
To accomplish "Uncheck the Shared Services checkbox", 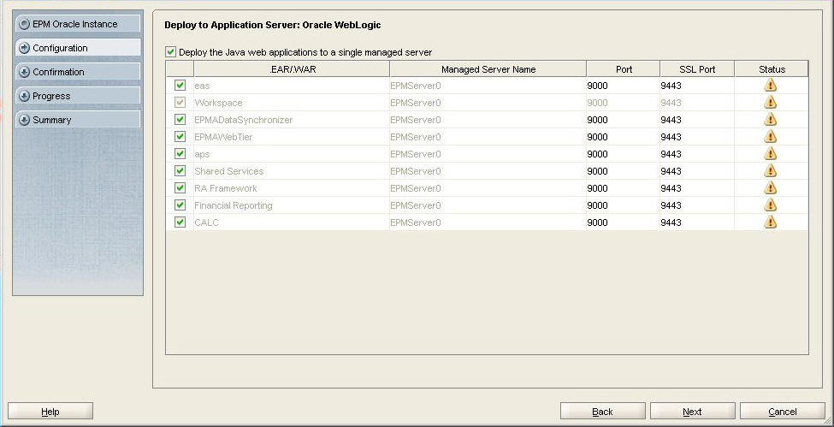I will tap(180, 170).
